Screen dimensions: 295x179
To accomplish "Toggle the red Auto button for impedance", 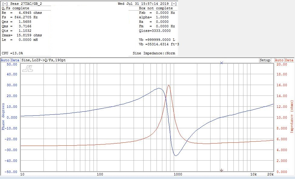I will click(279, 60).
